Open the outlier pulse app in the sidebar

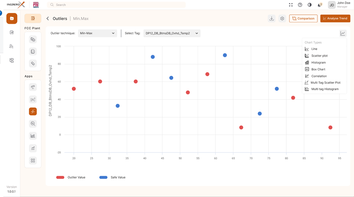(x=33, y=111)
